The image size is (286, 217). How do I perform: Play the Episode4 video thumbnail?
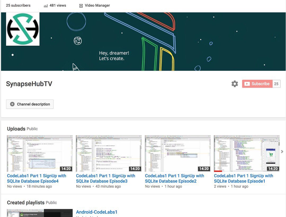pyautogui.click(x=40, y=154)
